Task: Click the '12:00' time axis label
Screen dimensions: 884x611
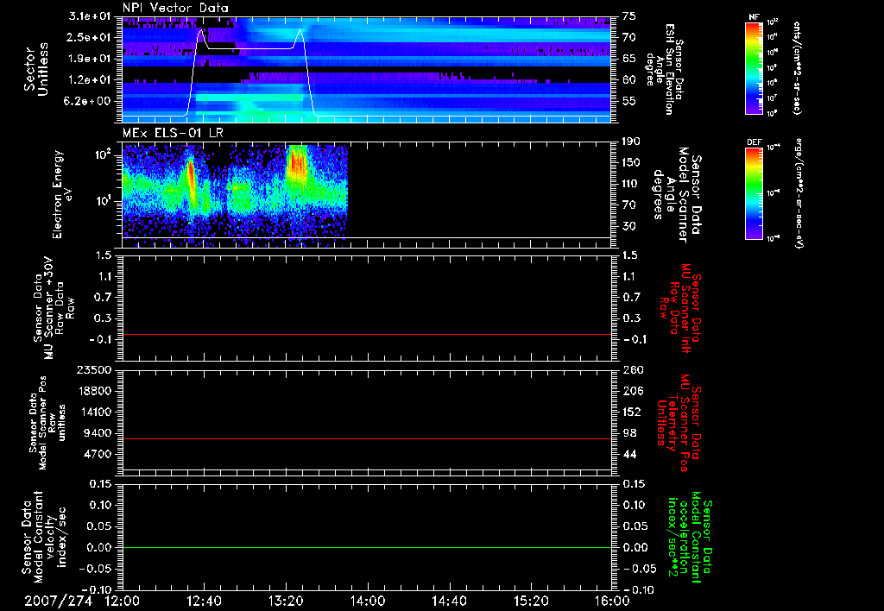Action: point(123,601)
